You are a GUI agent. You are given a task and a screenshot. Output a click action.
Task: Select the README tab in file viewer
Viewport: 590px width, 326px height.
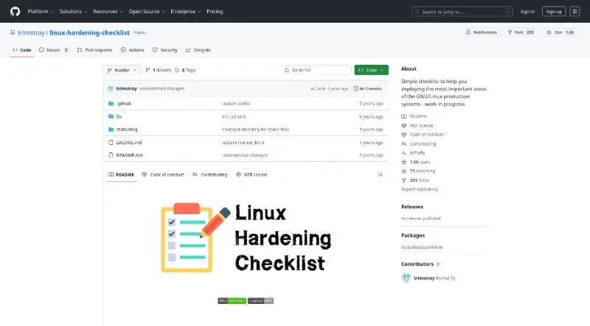[121, 174]
